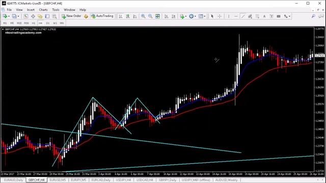Select the Equidistant Channel tool
Screen dimensions: 326x183
[x=250, y=16]
